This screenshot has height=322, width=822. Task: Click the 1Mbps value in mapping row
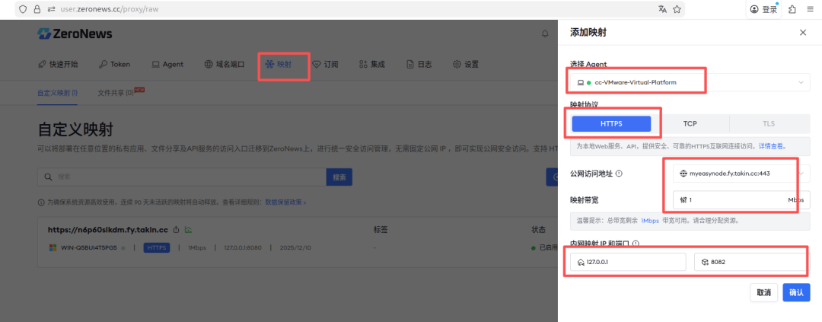pyautogui.click(x=197, y=247)
